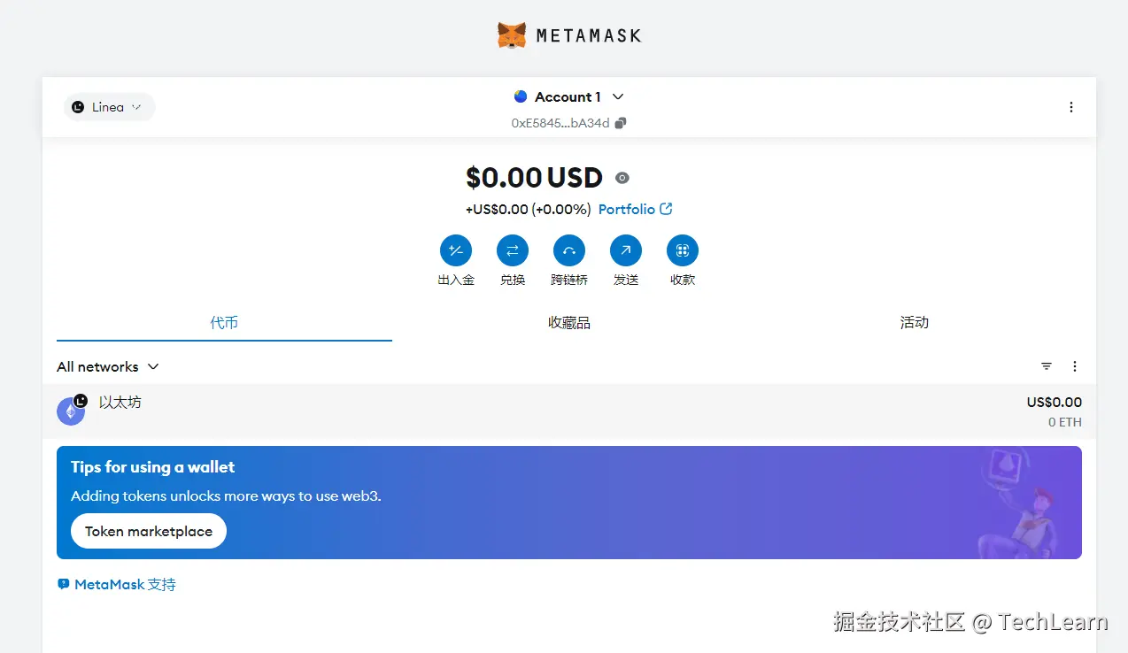1128x653 pixels.
Task: Click the Tips for using a wallet banner
Action: click(569, 503)
